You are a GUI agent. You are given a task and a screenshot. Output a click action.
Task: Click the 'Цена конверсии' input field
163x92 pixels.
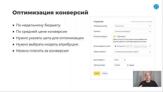coord(118,60)
